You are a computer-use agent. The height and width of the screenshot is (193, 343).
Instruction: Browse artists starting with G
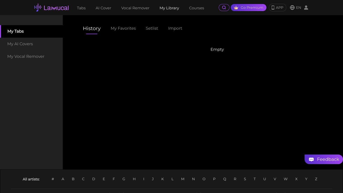pos(124,179)
